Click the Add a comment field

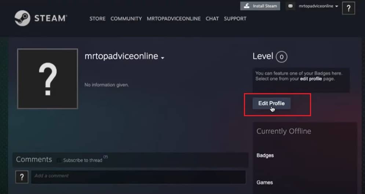[x=138, y=177]
